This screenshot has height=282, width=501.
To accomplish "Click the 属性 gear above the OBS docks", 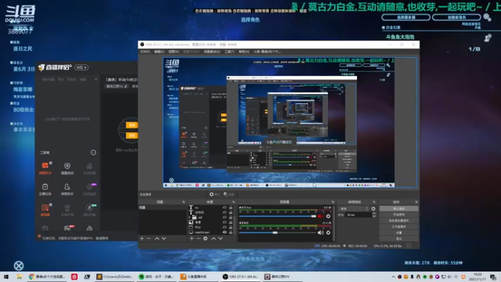I will [x=214, y=194].
